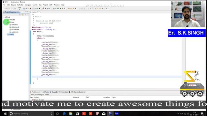Collapse the led project node
This screenshot has height=116, width=207.
[x=4, y=17]
